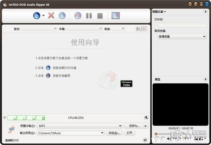Click the clip/film effects toolbar icon
The height and width of the screenshot is (145, 211).
(x=115, y=15)
